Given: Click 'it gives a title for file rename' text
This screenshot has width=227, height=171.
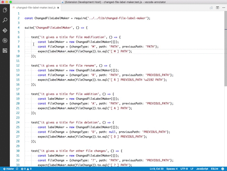Looking at the screenshot, I should pos(68,65).
